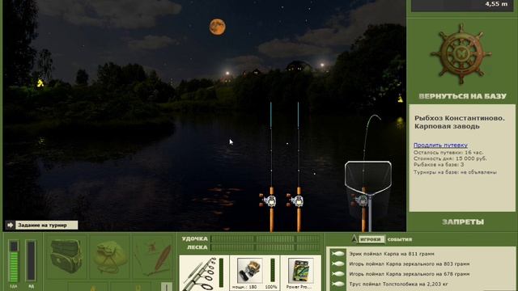Click the food (ЕДА) level bar
518x291 pixels.
14,260
